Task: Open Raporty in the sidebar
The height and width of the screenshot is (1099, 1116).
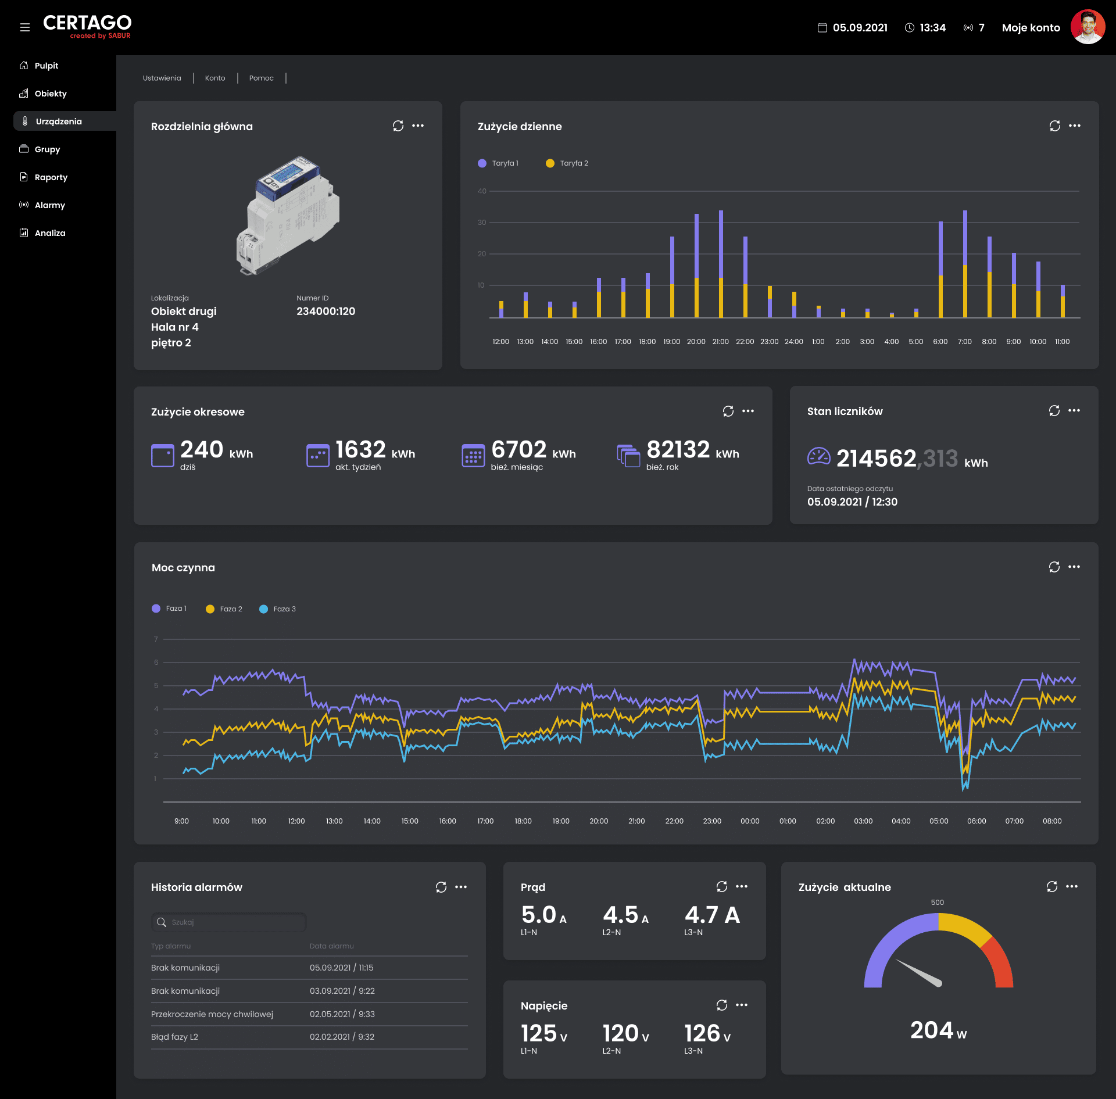Action: pos(51,177)
